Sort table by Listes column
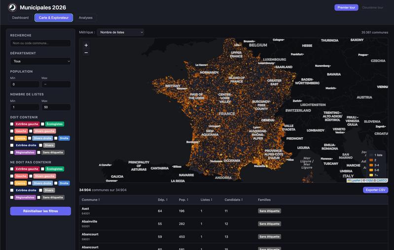The width and height of the screenshot is (394, 250). click(x=206, y=200)
